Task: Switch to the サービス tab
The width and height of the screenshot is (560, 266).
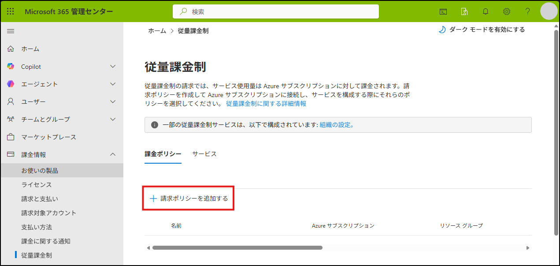Action: pyautogui.click(x=204, y=154)
